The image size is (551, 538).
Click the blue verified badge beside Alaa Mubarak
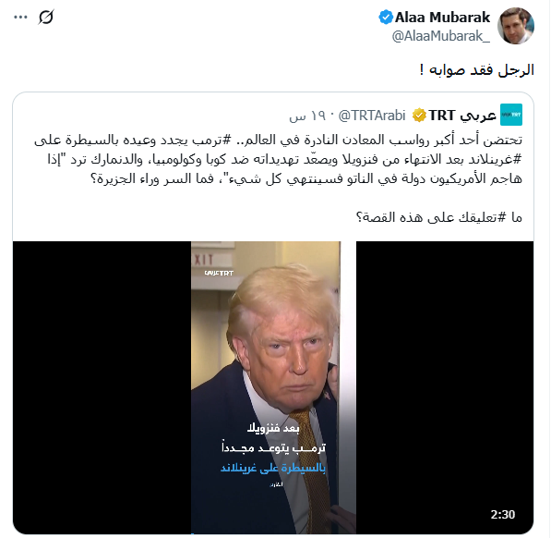(386, 18)
